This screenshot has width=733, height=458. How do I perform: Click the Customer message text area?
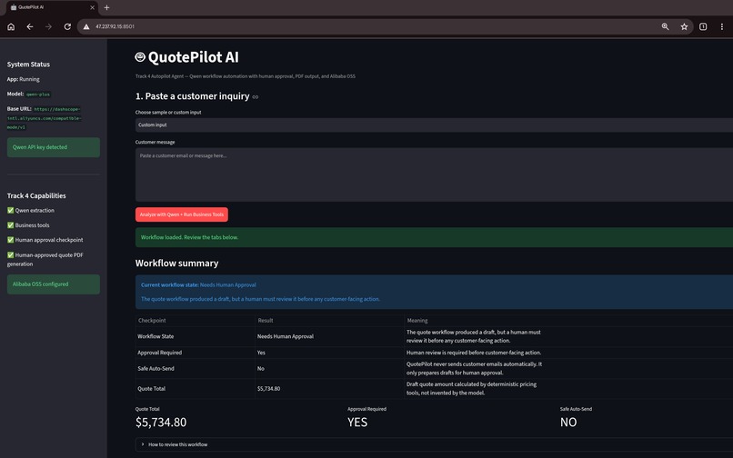[434, 174]
